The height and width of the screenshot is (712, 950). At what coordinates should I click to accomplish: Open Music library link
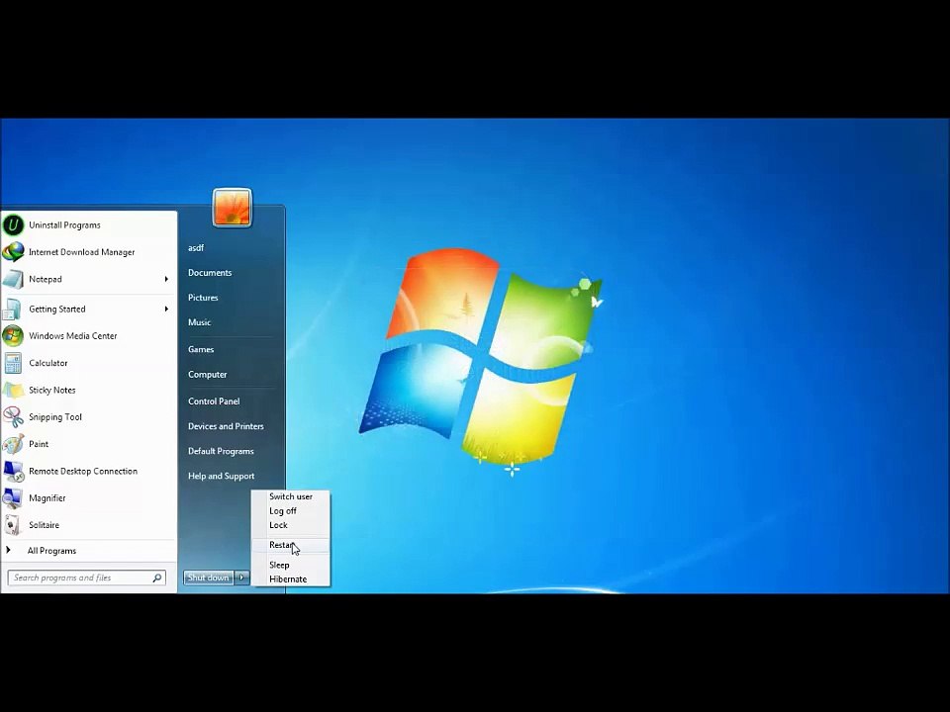pyautogui.click(x=199, y=322)
